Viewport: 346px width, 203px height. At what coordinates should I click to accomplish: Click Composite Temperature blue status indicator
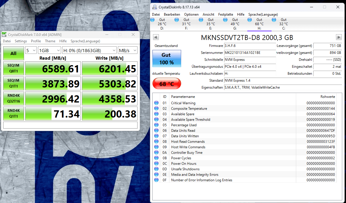coord(156,108)
